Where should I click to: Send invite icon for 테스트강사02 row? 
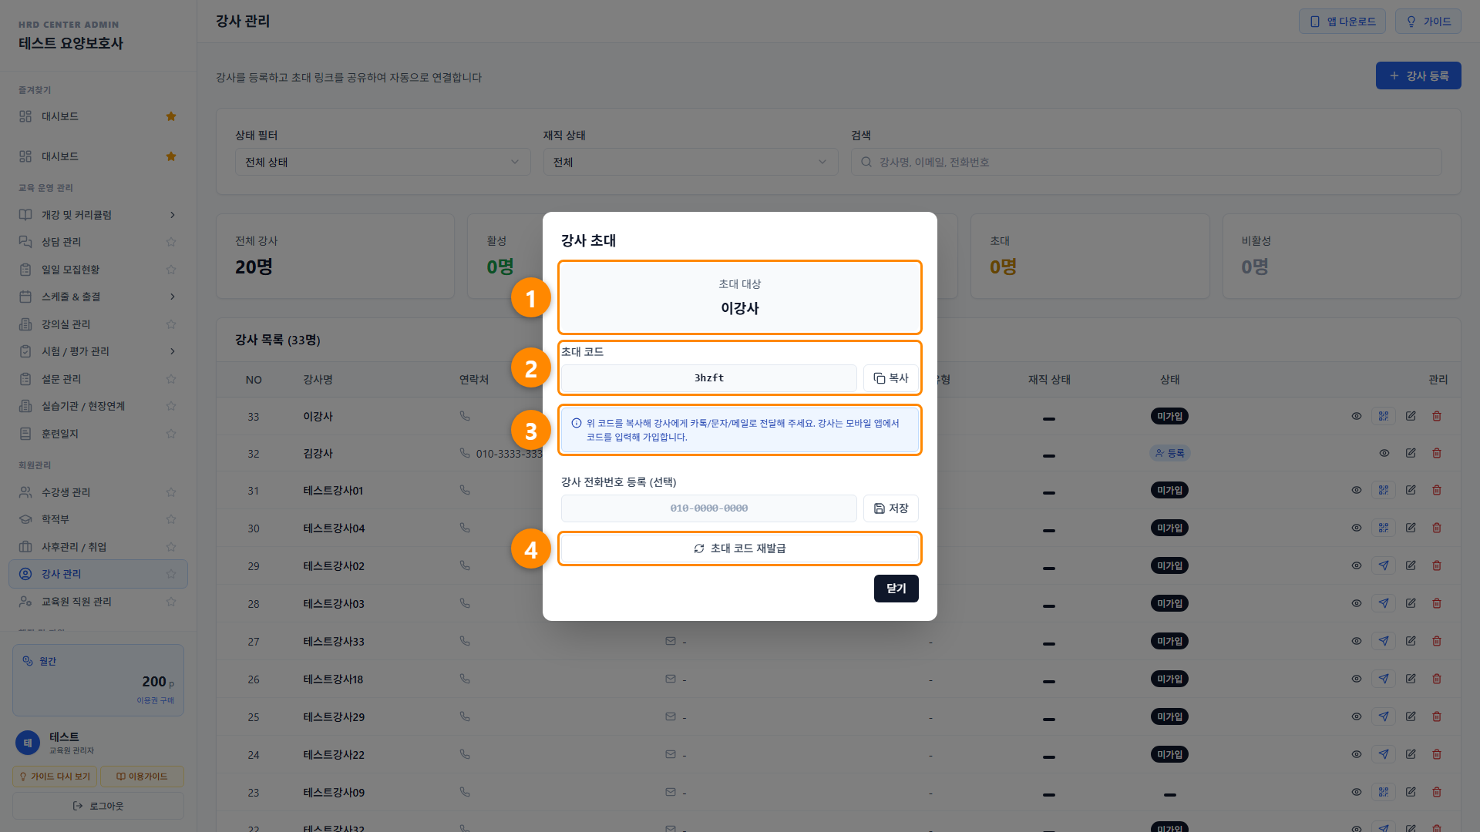pyautogui.click(x=1384, y=565)
